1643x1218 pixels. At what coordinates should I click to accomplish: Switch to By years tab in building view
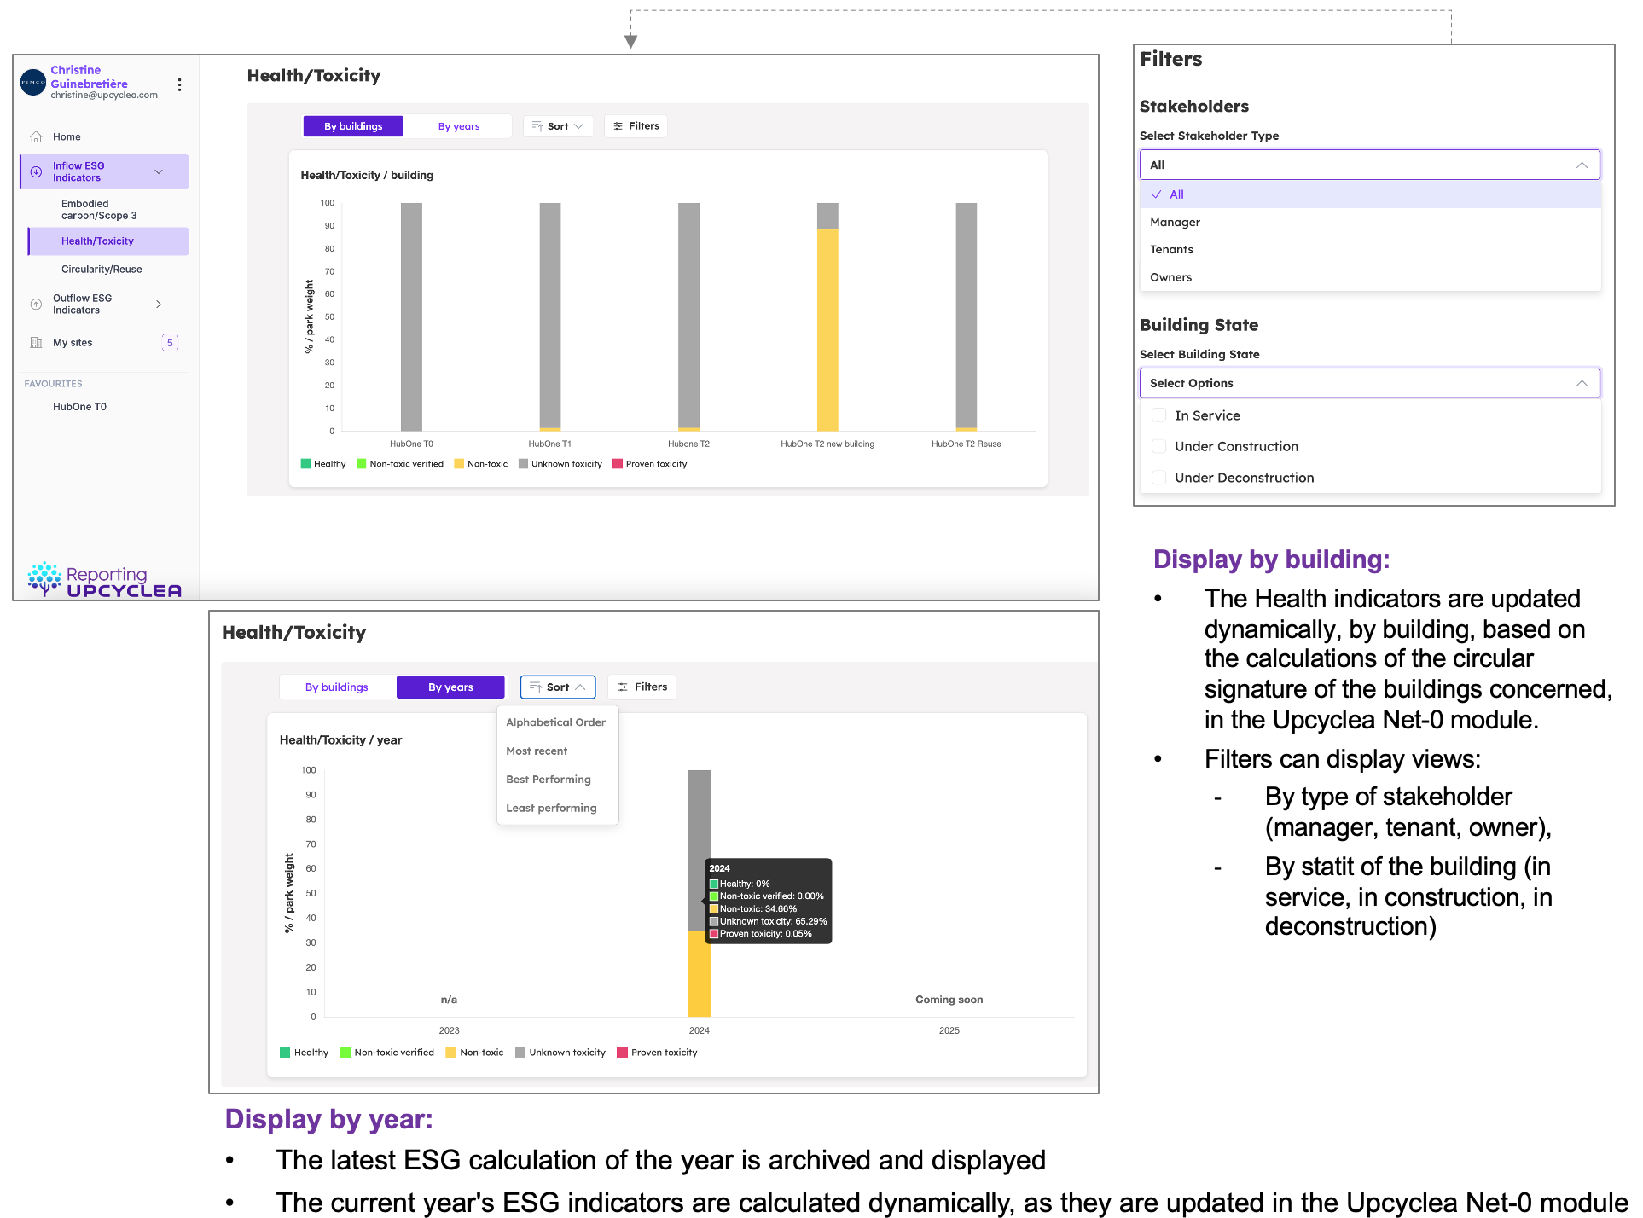(x=458, y=126)
